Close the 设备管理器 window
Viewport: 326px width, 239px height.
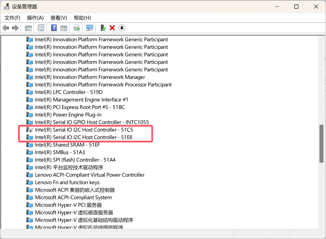[x=316, y=7]
